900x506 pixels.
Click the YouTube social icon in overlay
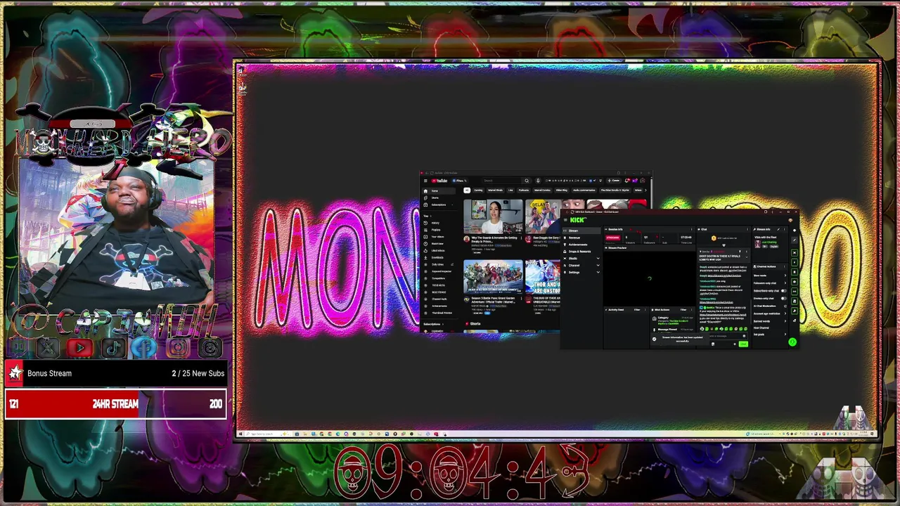click(80, 347)
